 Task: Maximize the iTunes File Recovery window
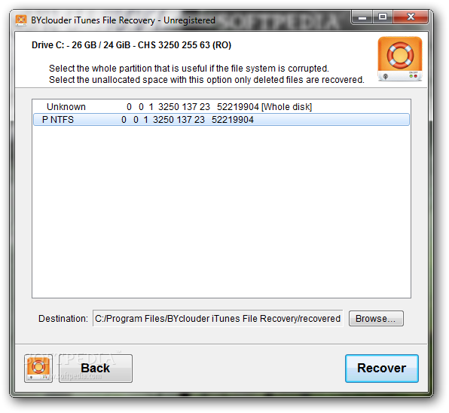383,17
